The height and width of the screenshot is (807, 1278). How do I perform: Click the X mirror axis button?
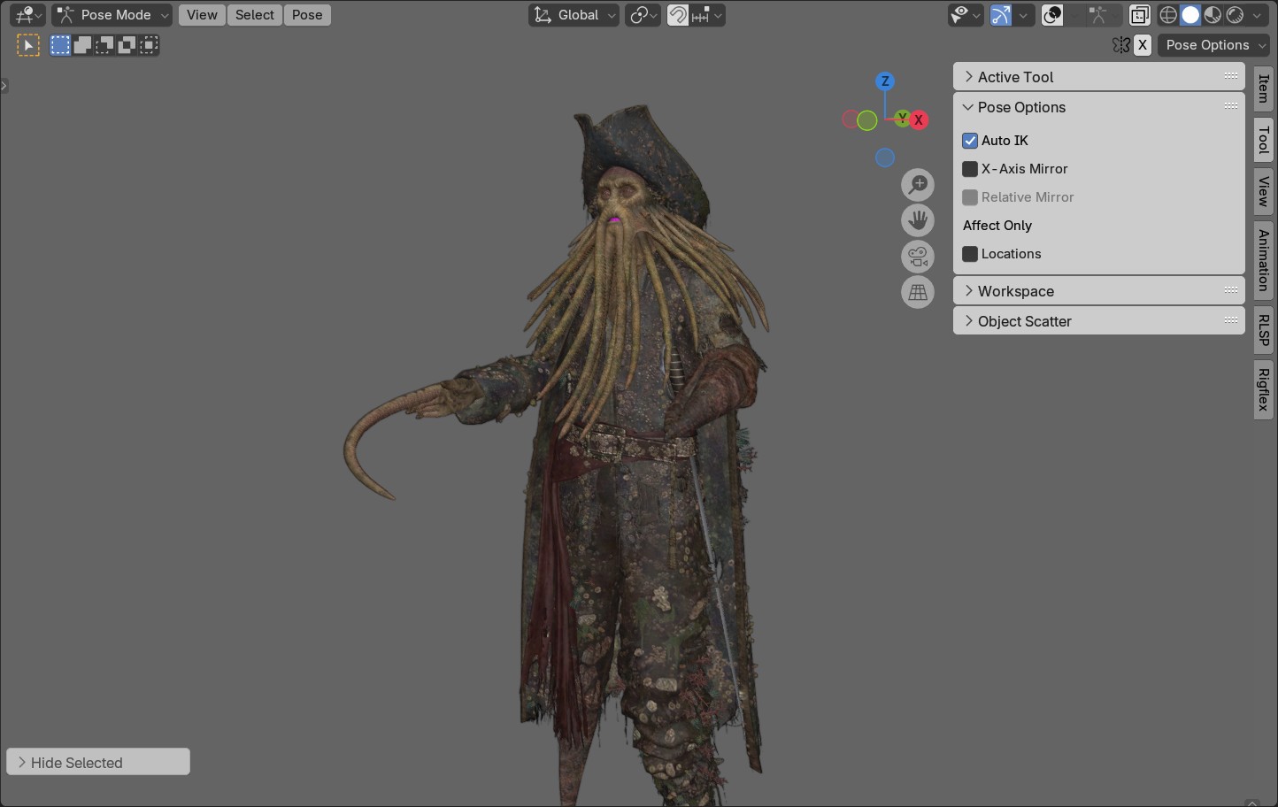click(1143, 45)
